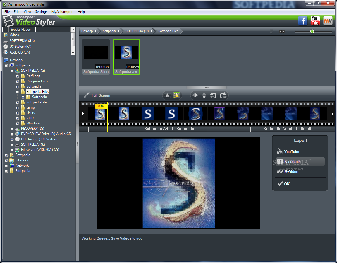Adjust the thumbnail size slider knob
Viewport: 337px width, 263px height.
312,31
